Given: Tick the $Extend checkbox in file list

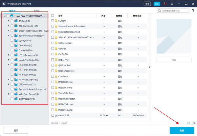Looking at the screenshot, I should (53, 21).
